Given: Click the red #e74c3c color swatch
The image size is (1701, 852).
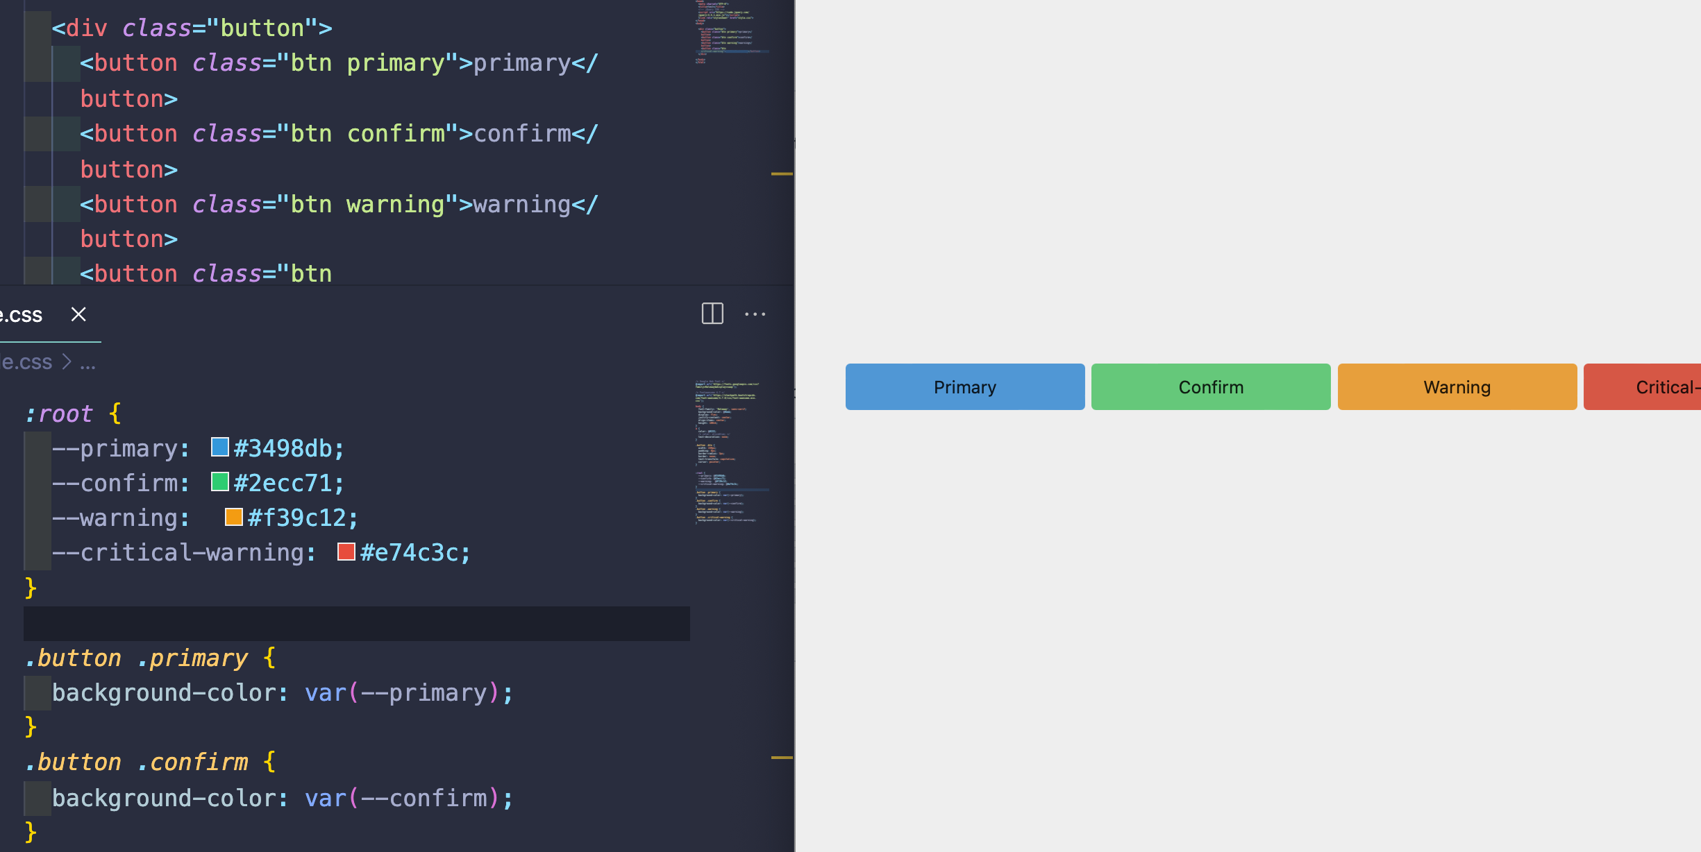Looking at the screenshot, I should point(346,552).
